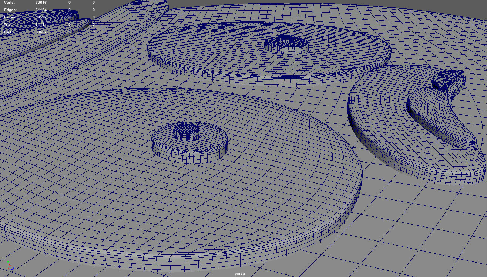Click the Faces label in the heads-up display
The height and width of the screenshot is (277, 487).
point(10,17)
